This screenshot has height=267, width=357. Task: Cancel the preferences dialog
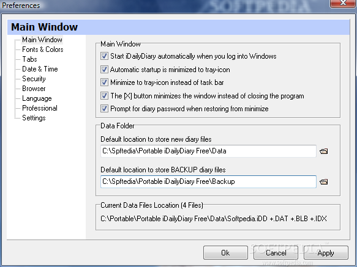pos(276,253)
